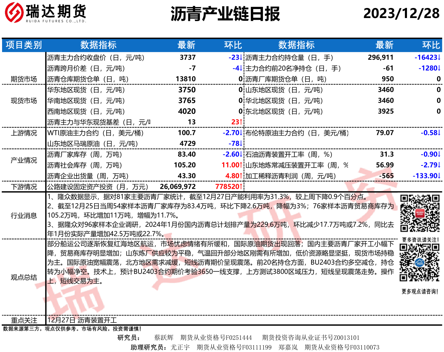Click the 观点总结 section label
The height and width of the screenshot is (352, 444).
pos(24,277)
